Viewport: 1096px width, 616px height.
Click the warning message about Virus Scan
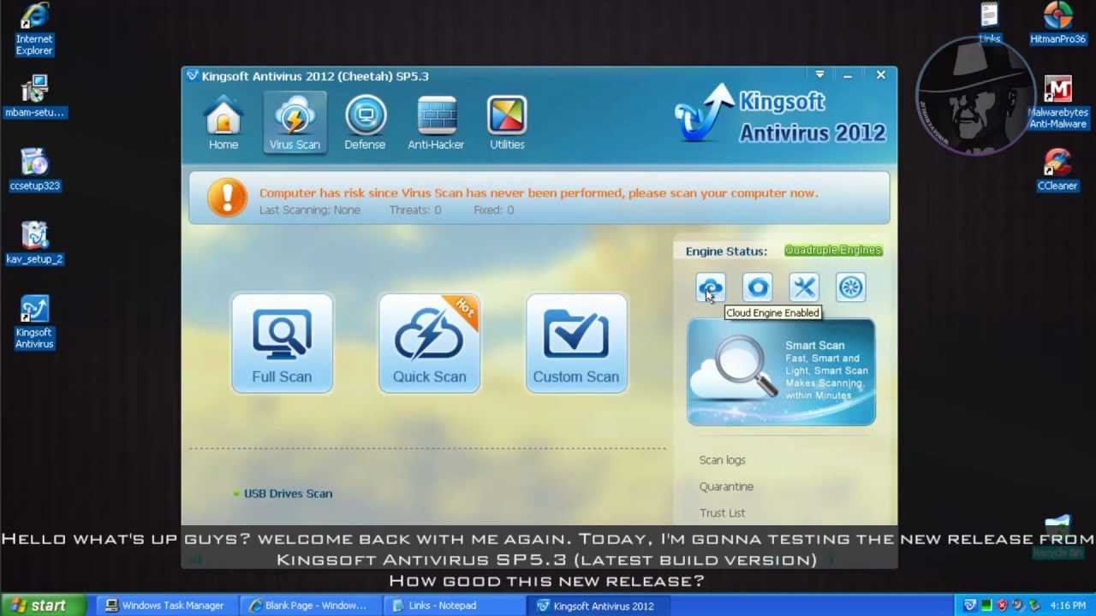click(x=539, y=192)
